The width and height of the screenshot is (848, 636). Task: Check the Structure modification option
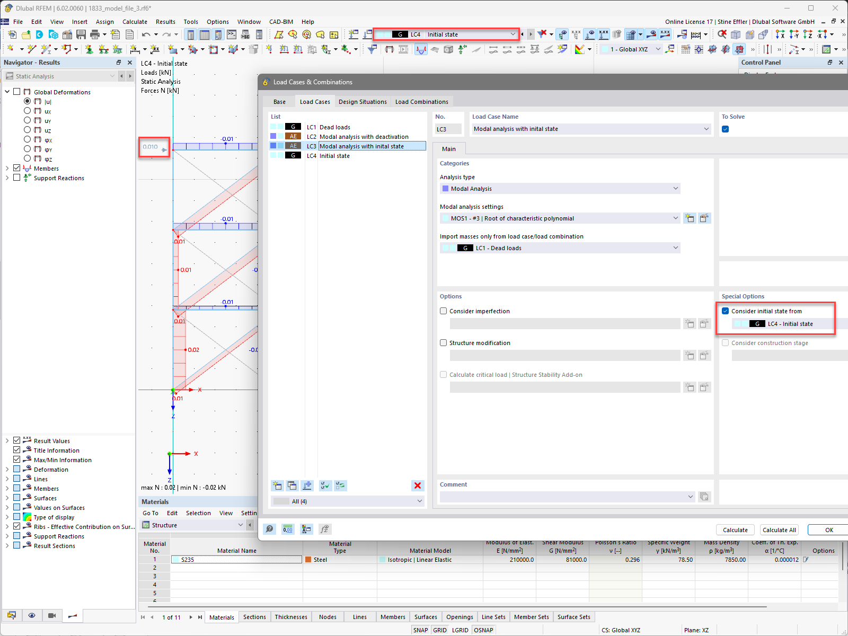click(x=443, y=342)
